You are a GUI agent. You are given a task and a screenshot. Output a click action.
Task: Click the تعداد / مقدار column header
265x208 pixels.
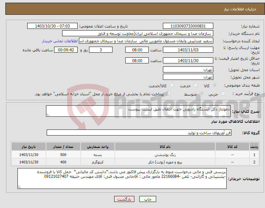[x=63, y=147]
